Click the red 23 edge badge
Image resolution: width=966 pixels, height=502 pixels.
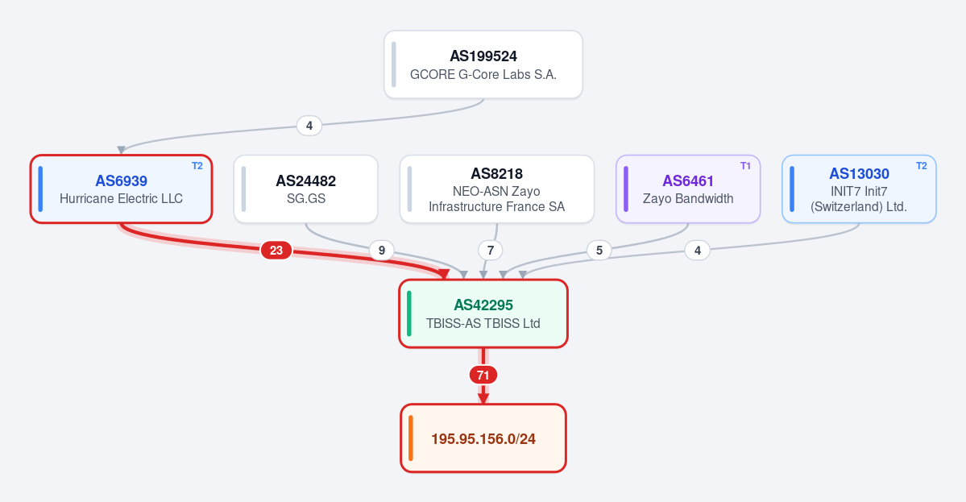click(276, 250)
